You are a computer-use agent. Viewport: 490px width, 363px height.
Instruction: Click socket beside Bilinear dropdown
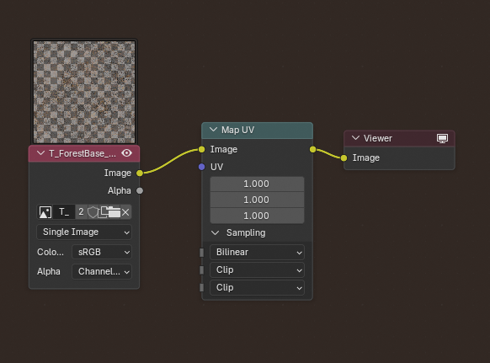click(x=201, y=253)
